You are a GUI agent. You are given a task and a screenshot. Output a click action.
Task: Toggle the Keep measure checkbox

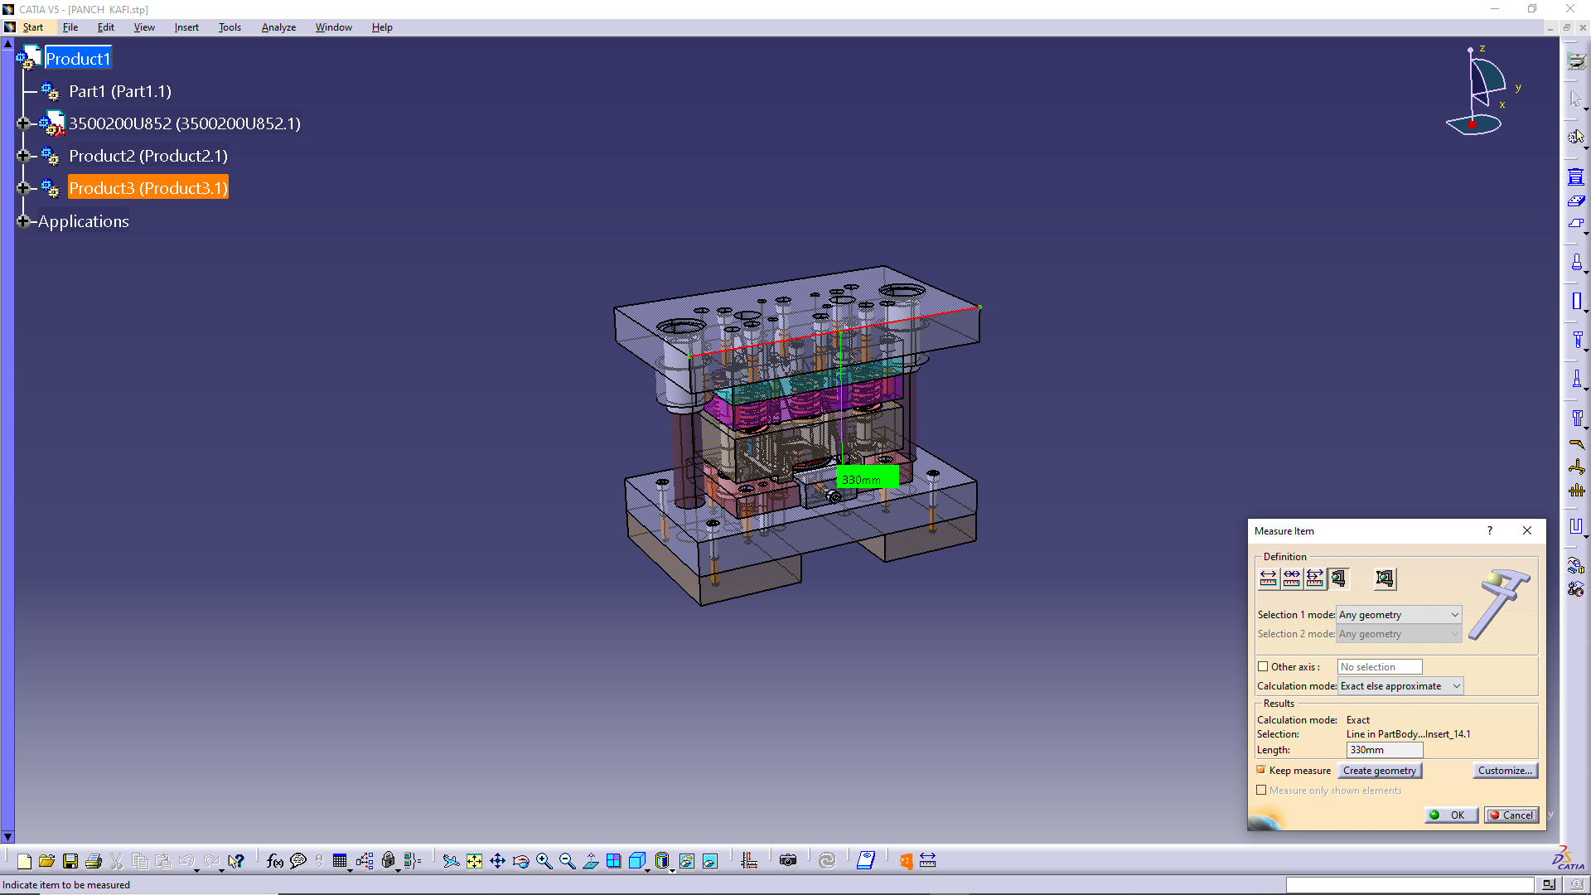click(1261, 770)
